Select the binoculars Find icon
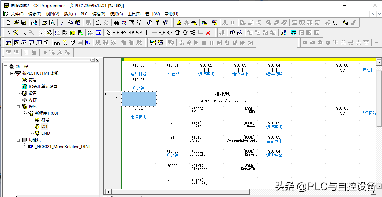This screenshot has width=382, height=197. (116, 23)
